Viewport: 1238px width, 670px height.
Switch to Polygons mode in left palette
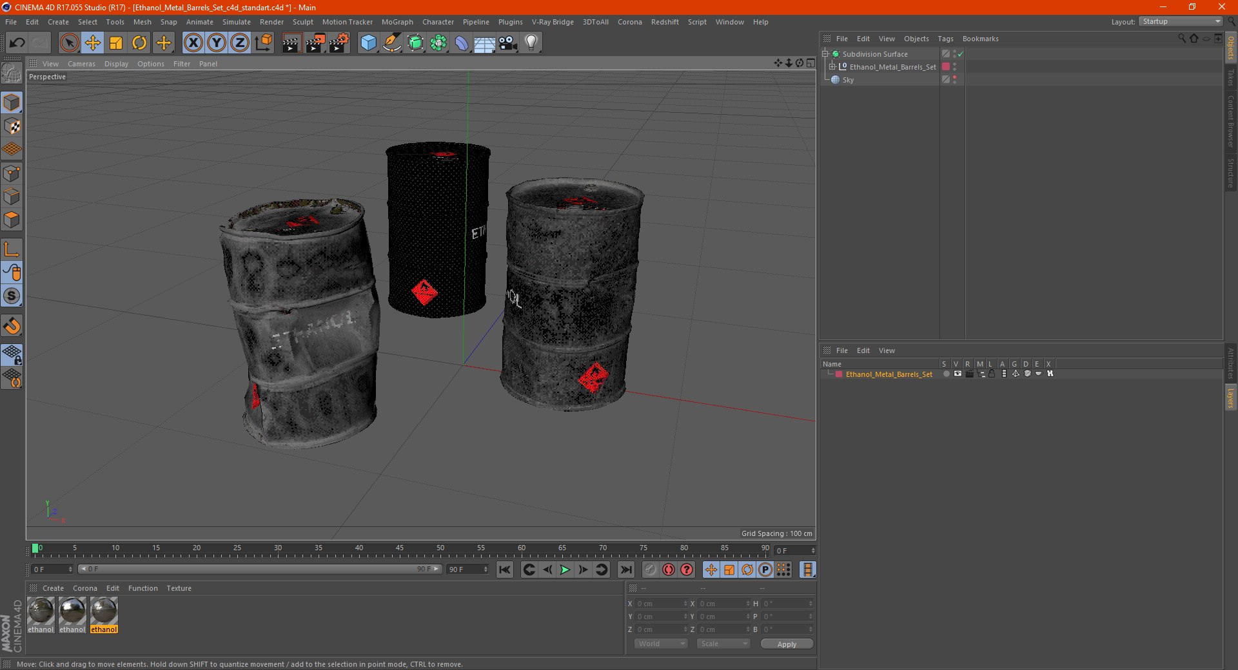(x=12, y=220)
